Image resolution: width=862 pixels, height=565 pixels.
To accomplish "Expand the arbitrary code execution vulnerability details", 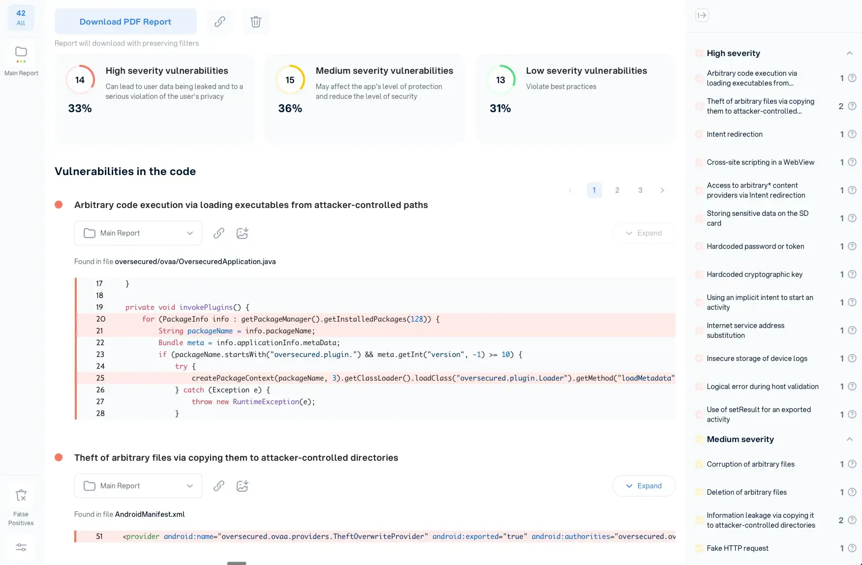I will tap(644, 233).
